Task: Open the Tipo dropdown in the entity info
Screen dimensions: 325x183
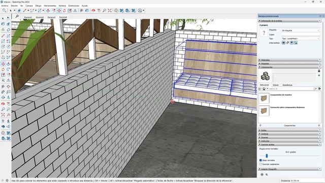Action: click(301, 39)
